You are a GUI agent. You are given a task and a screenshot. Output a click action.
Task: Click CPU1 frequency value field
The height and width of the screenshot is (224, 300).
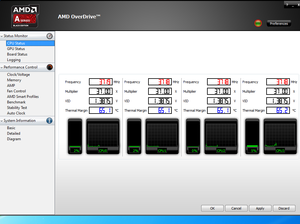coord(160,82)
